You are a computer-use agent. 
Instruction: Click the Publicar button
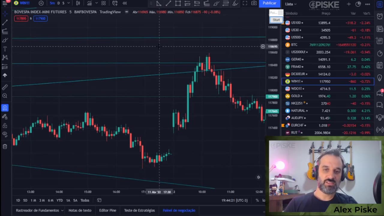(x=269, y=3)
